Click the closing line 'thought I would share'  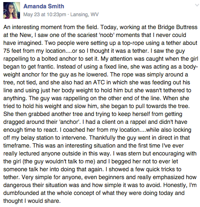[32, 201]
